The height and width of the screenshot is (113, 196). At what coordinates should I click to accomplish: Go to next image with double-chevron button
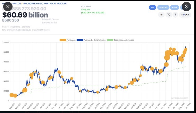pos(186,7)
